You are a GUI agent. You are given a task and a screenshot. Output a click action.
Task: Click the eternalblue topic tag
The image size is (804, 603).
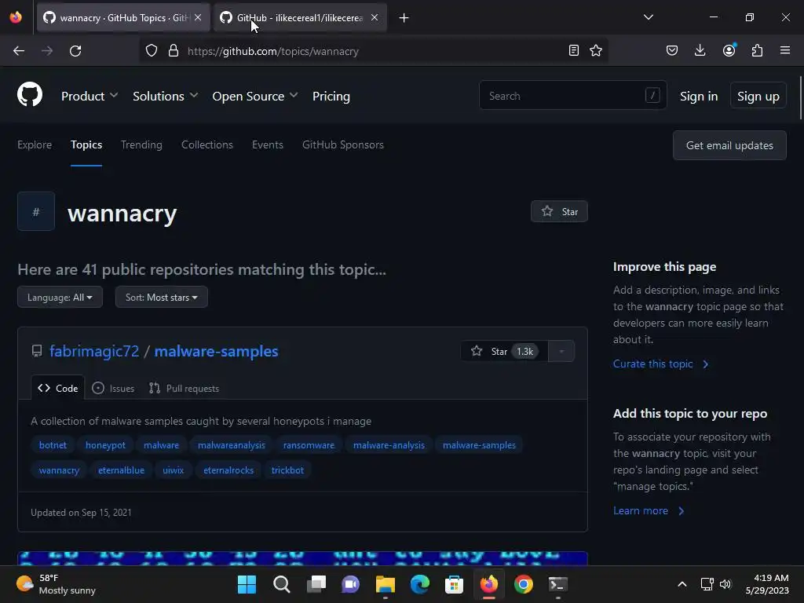click(x=121, y=470)
